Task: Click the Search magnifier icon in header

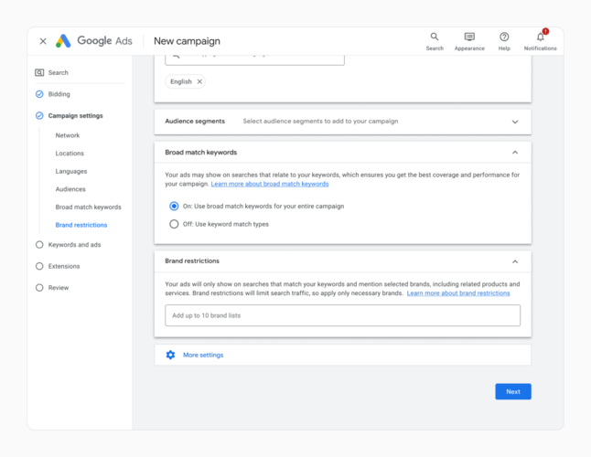Action: point(434,37)
